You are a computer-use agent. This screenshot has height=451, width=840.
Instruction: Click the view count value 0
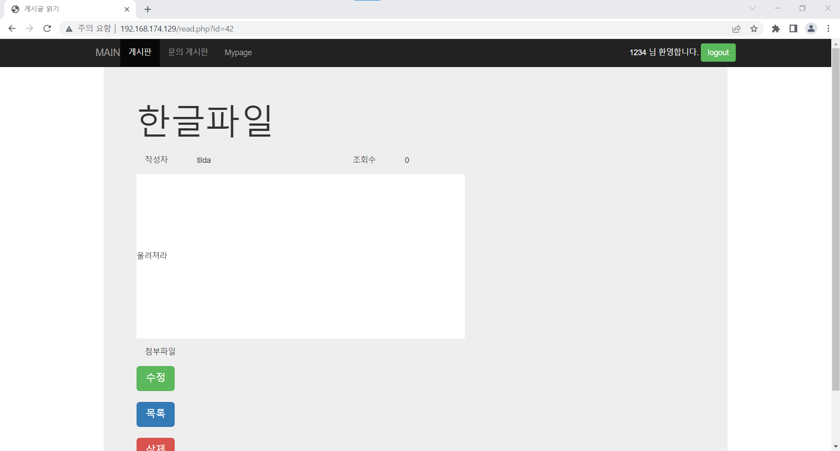pyautogui.click(x=407, y=160)
